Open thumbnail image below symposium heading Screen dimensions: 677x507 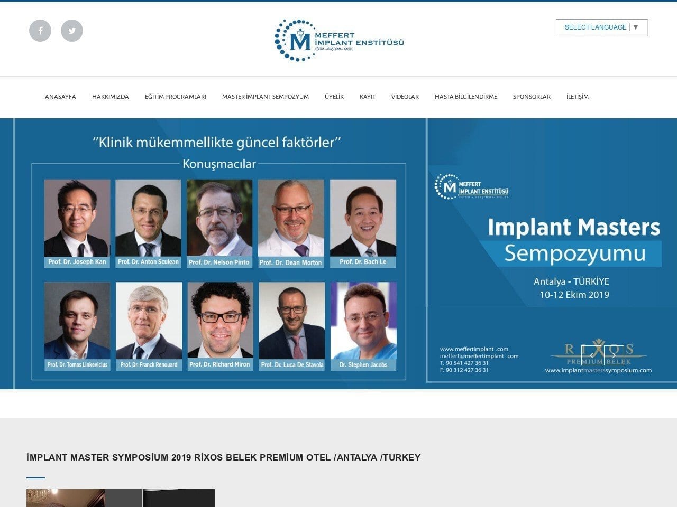121,498
